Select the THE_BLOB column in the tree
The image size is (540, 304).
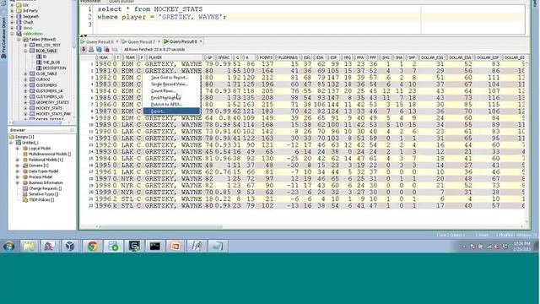(51, 62)
